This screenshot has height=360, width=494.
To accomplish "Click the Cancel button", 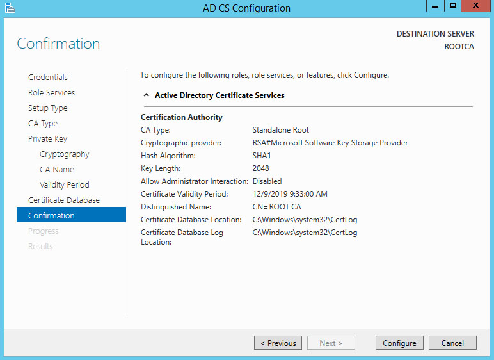I will 452,343.
